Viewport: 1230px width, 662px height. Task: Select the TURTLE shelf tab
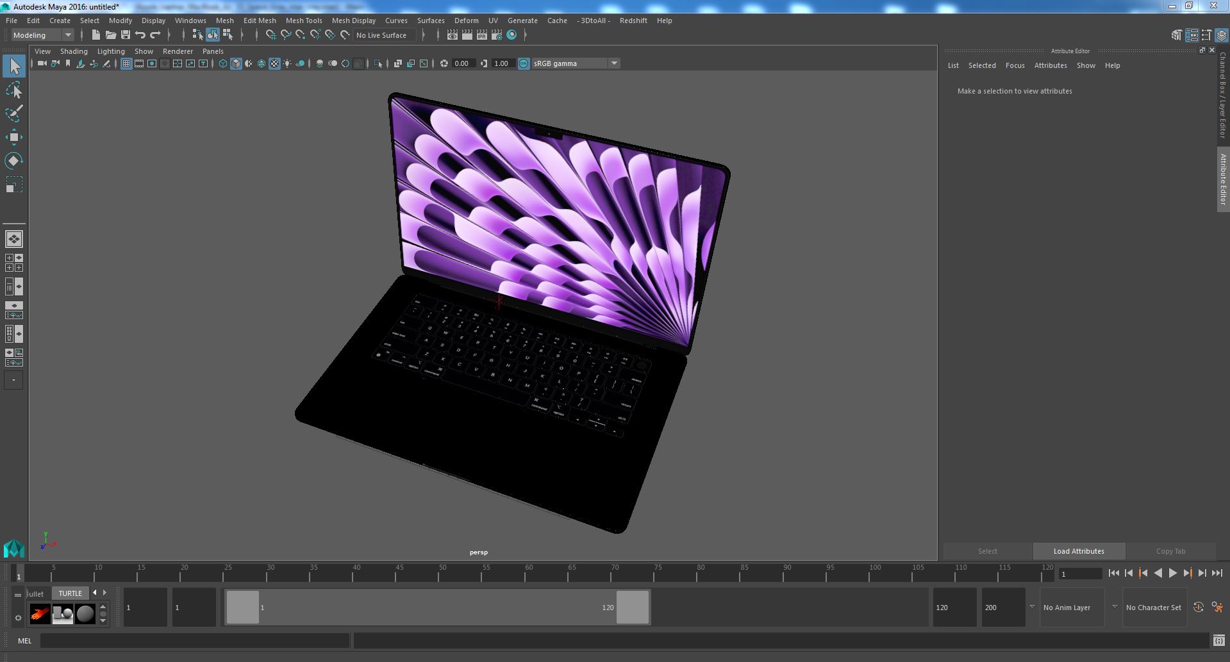click(x=71, y=593)
